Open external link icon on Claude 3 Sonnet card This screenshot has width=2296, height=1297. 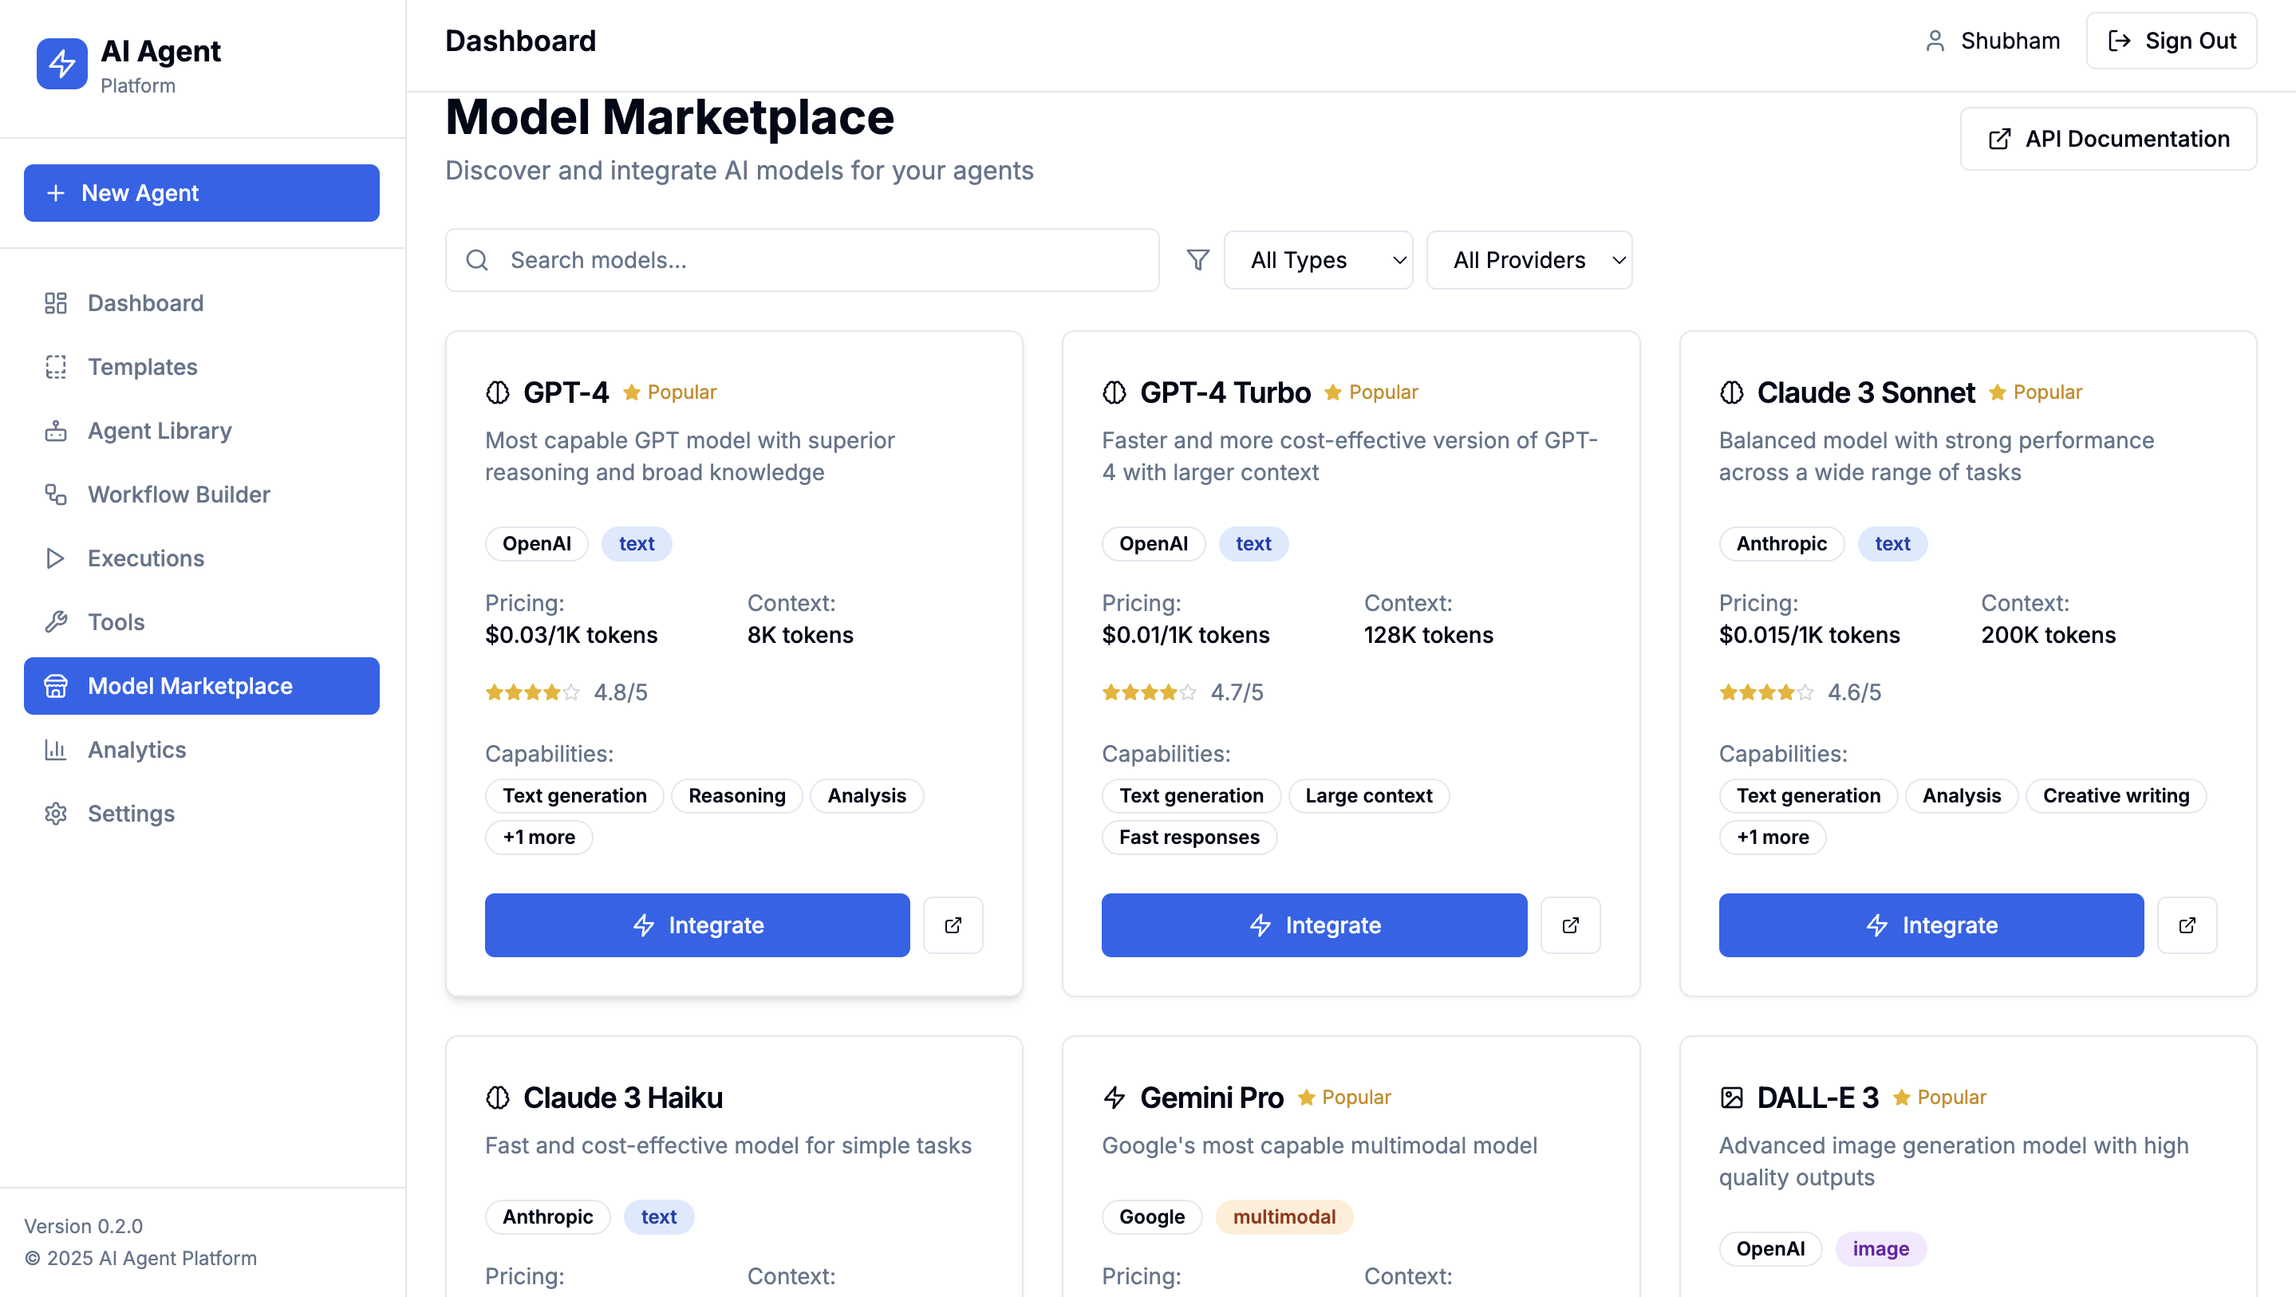(2187, 925)
